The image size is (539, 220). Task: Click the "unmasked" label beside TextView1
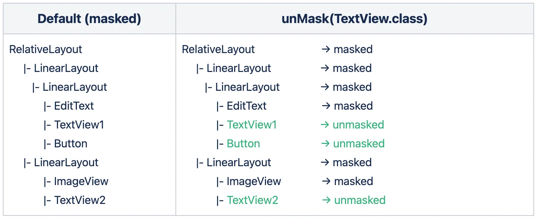pyautogui.click(x=358, y=125)
